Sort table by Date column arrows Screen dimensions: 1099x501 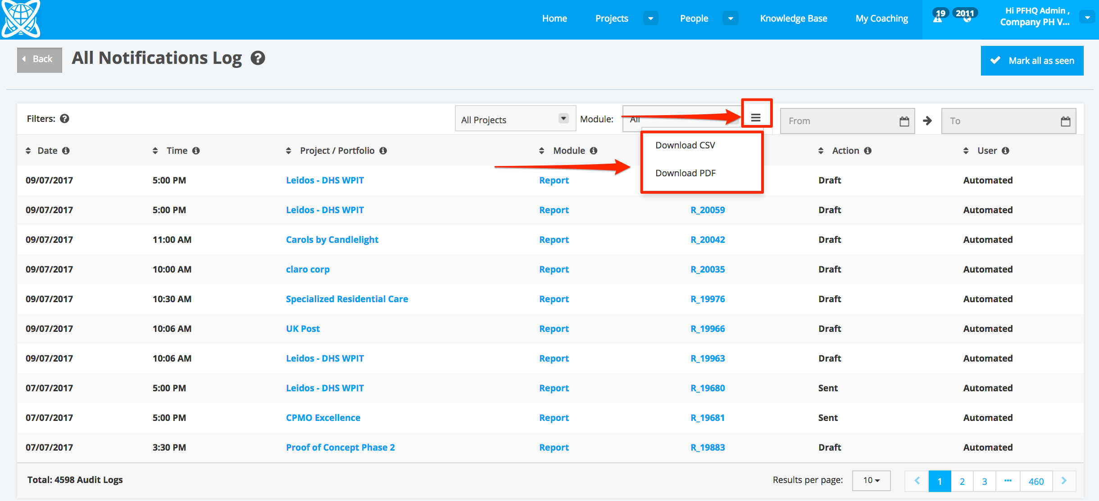pyautogui.click(x=28, y=151)
